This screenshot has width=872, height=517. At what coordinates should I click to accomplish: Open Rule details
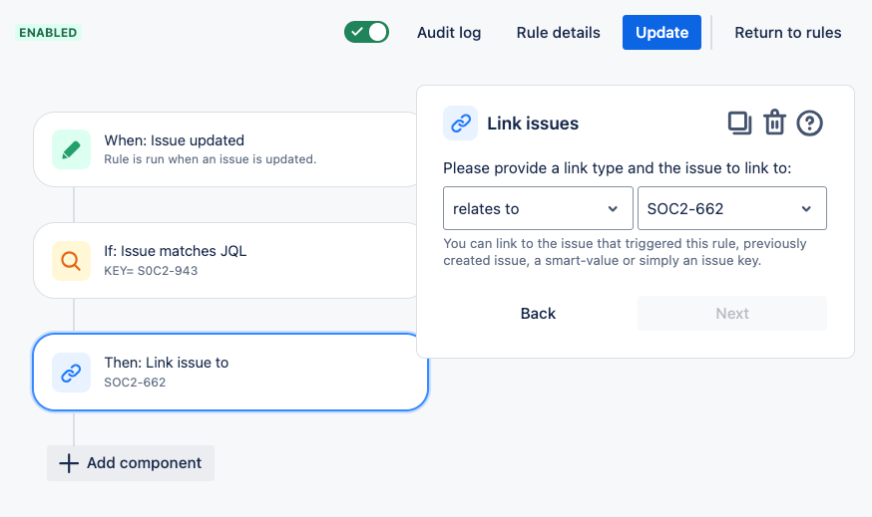[558, 33]
